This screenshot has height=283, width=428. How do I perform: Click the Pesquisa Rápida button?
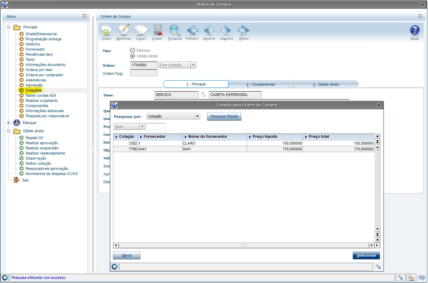pyautogui.click(x=224, y=117)
